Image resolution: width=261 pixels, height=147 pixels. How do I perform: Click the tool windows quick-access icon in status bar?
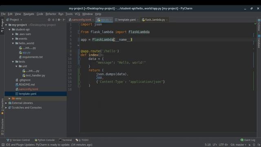tap(3, 145)
